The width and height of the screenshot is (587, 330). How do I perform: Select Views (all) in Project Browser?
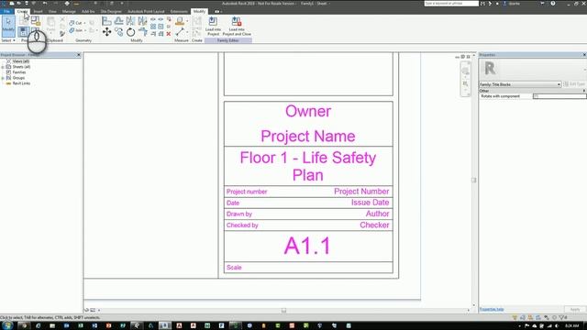coord(20,61)
